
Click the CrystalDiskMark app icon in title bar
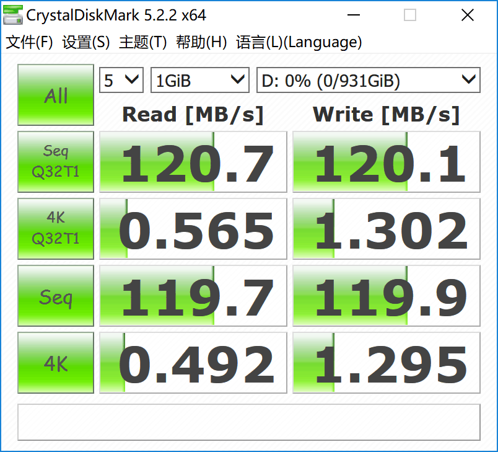pyautogui.click(x=12, y=15)
